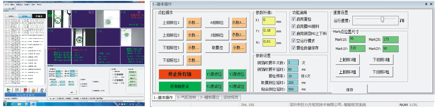Click the 停止所有轴 red button

point(180,74)
